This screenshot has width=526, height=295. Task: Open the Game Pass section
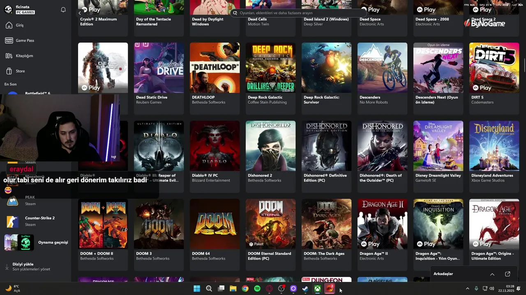tap(25, 41)
